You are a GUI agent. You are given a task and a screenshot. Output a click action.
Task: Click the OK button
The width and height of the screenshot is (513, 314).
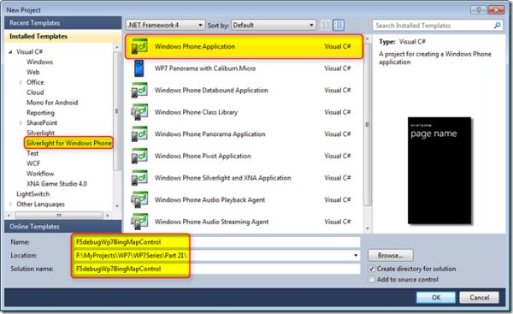pyautogui.click(x=436, y=298)
